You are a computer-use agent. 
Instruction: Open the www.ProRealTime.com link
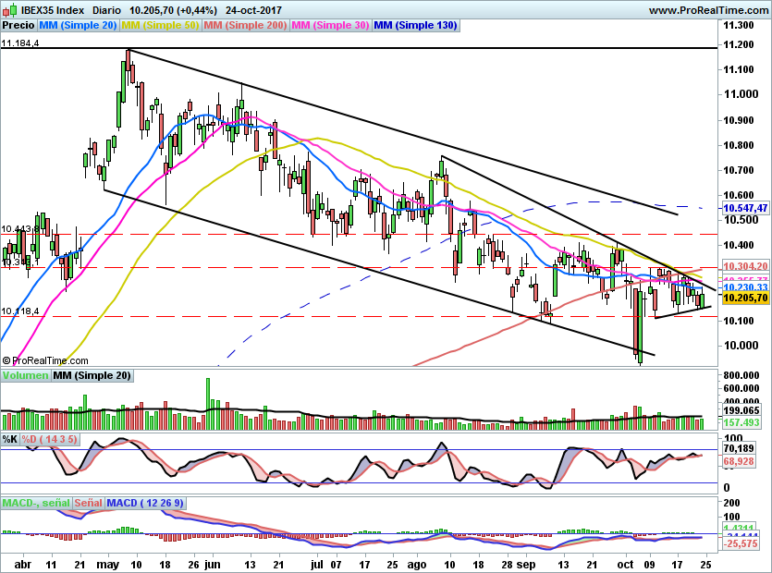(x=707, y=8)
